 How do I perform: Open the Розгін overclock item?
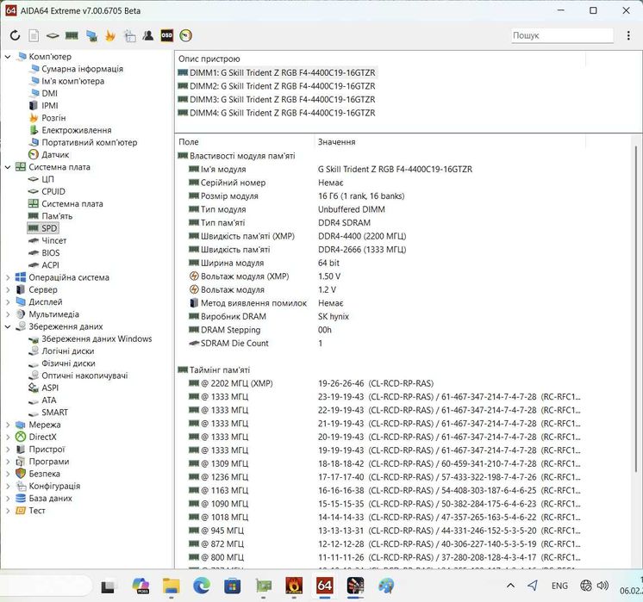47,118
